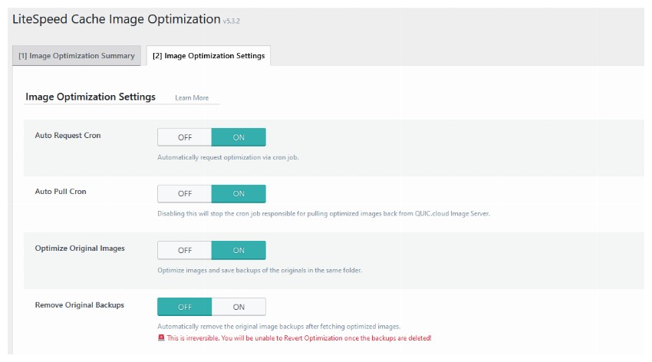Screen dimensions: 652x362
Task: Click the Auto Pull Cron label
Action: pyautogui.click(x=61, y=192)
